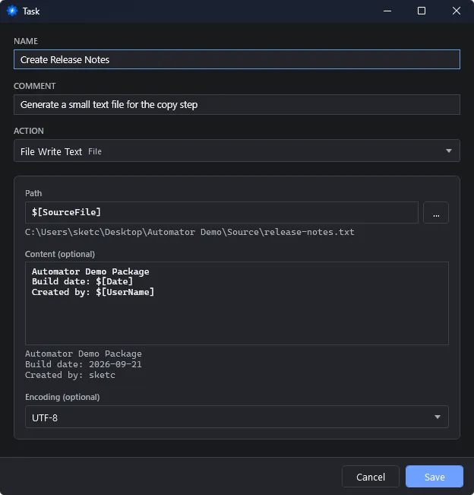Viewport: 474px width, 495px height.
Task: Minimize the Task window
Action: click(x=387, y=11)
